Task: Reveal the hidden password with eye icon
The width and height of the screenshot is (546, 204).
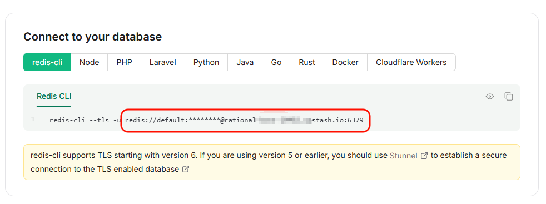Action: (490, 96)
